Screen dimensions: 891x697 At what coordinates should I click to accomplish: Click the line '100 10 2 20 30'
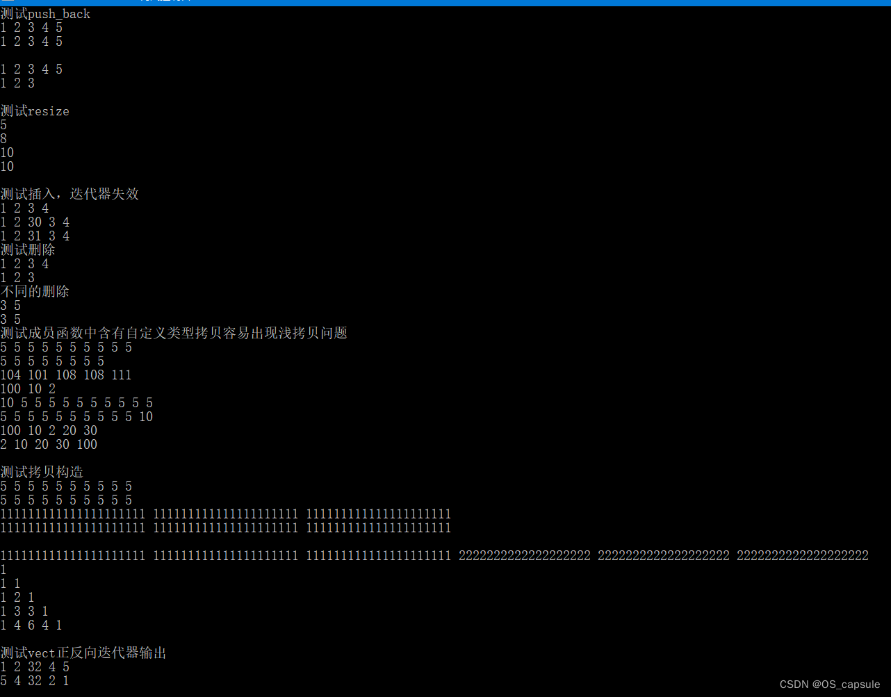[49, 431]
